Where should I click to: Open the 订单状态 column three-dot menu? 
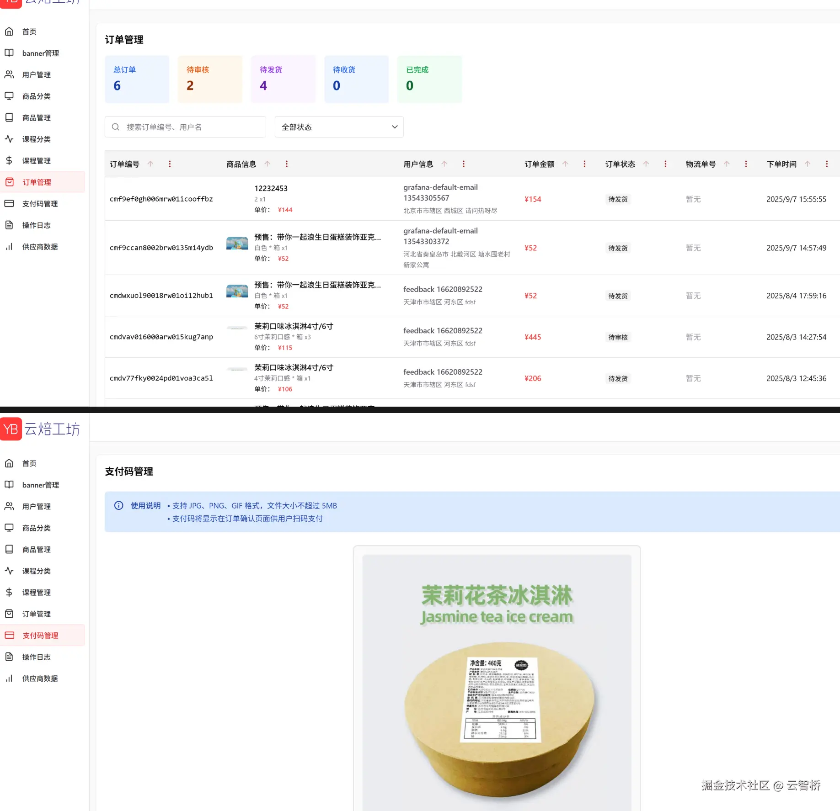click(665, 164)
